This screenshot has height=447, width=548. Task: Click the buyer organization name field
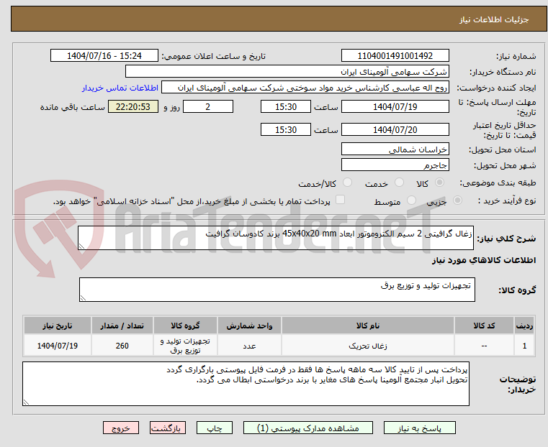click(288, 72)
